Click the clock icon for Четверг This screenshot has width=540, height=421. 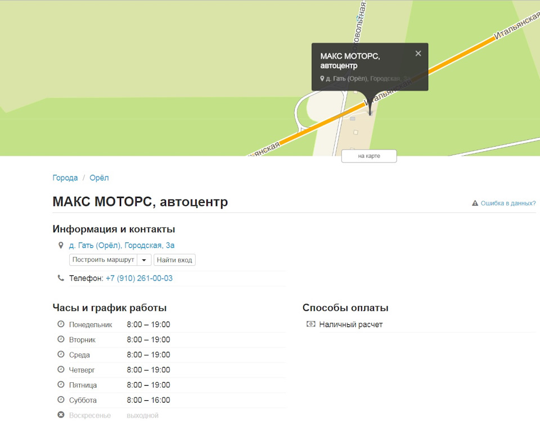tap(61, 369)
